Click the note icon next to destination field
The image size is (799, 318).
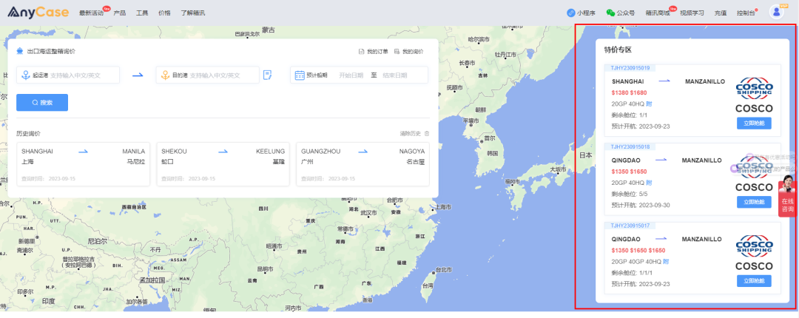pos(268,75)
